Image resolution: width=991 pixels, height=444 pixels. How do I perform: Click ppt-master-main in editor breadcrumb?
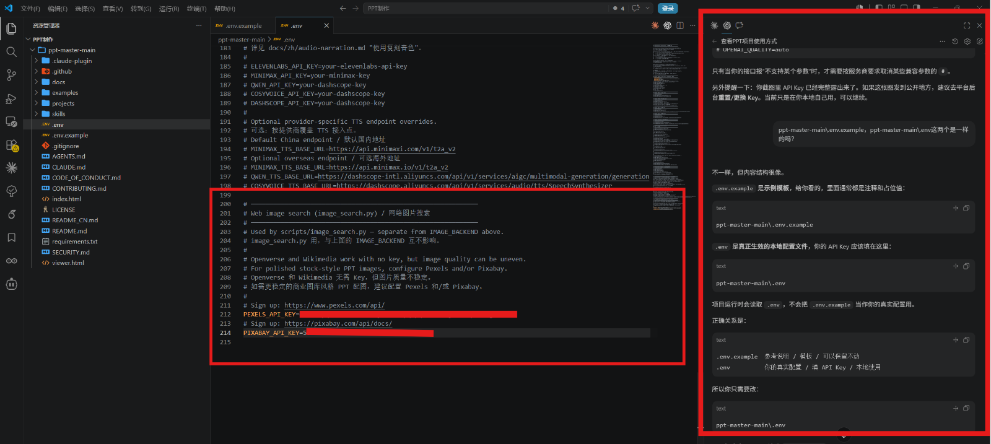242,40
